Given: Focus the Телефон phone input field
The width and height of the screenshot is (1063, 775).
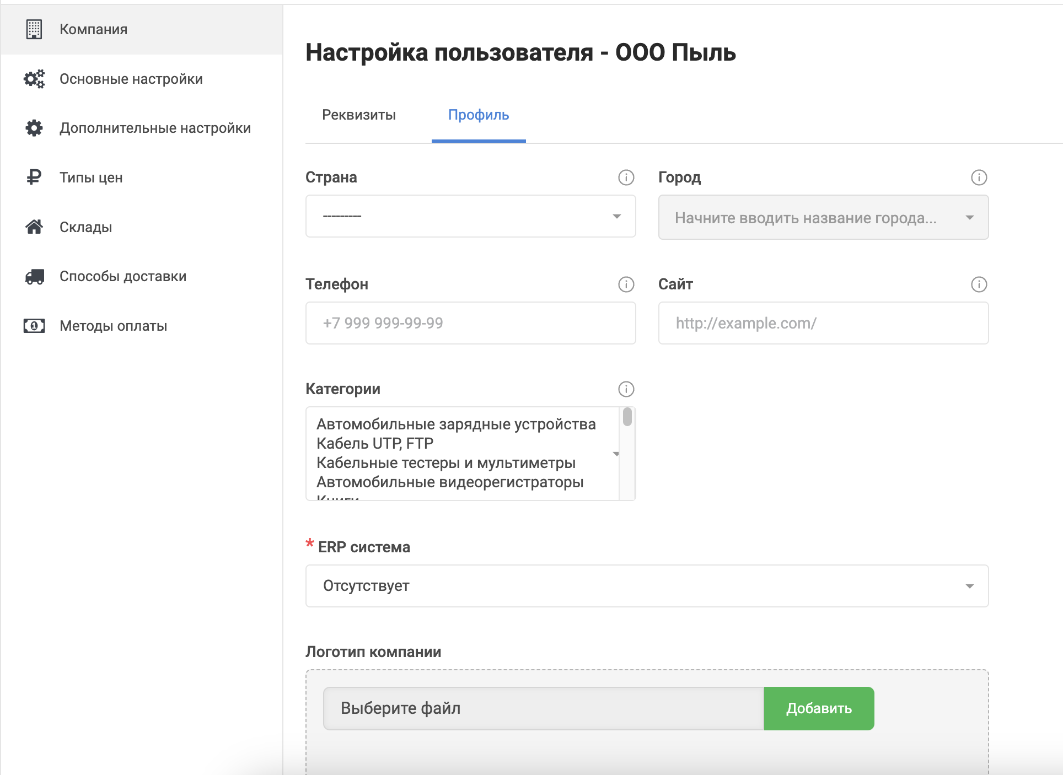Looking at the screenshot, I should [470, 323].
